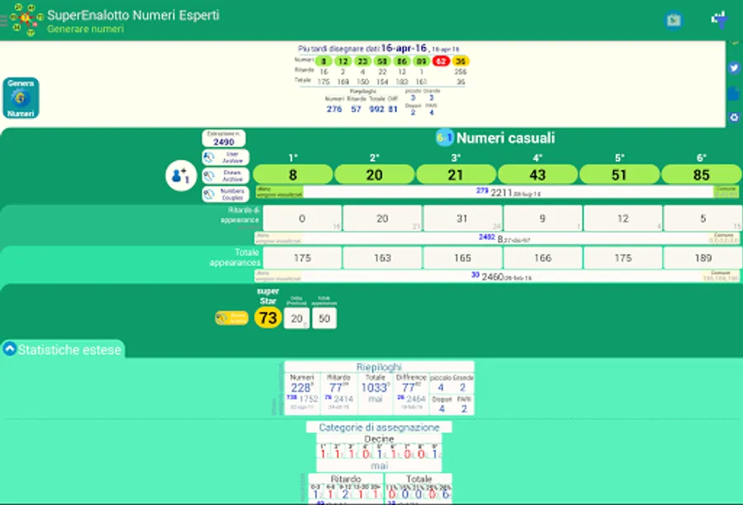The height and width of the screenshot is (505, 743).
Task: Click the red ball 62 in latest draw
Action: click(x=441, y=61)
